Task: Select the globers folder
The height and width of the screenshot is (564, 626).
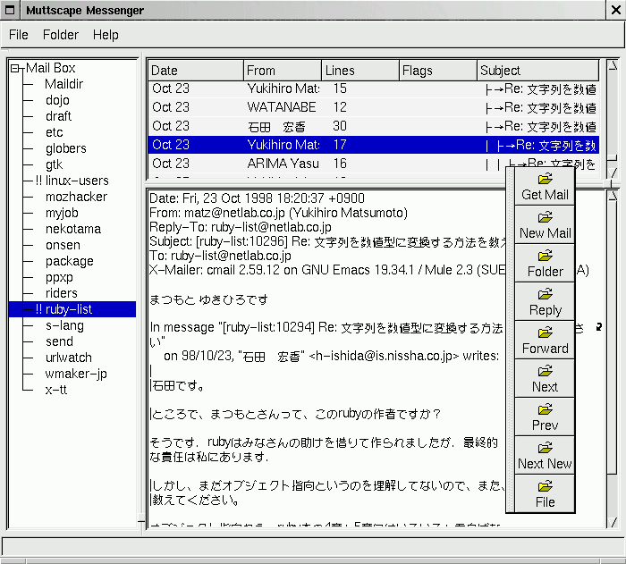Action: click(x=66, y=148)
